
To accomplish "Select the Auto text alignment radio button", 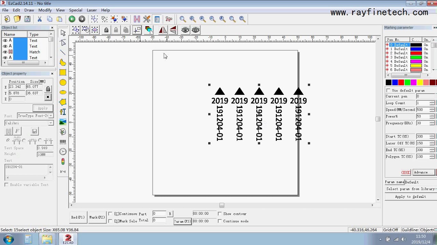I will point(8,141).
